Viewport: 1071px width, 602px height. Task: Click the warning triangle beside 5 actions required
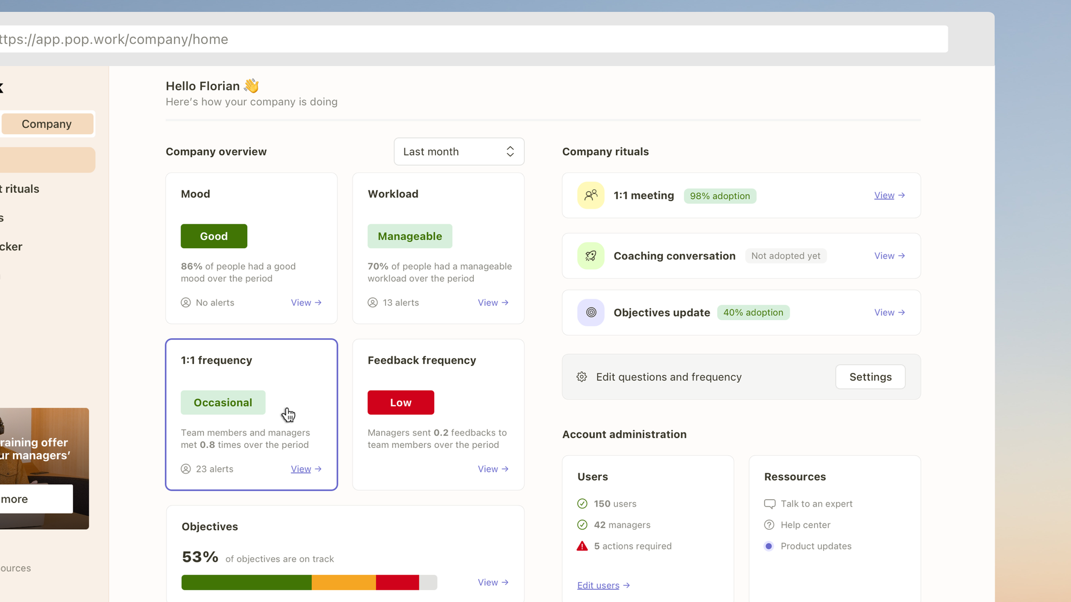click(582, 546)
